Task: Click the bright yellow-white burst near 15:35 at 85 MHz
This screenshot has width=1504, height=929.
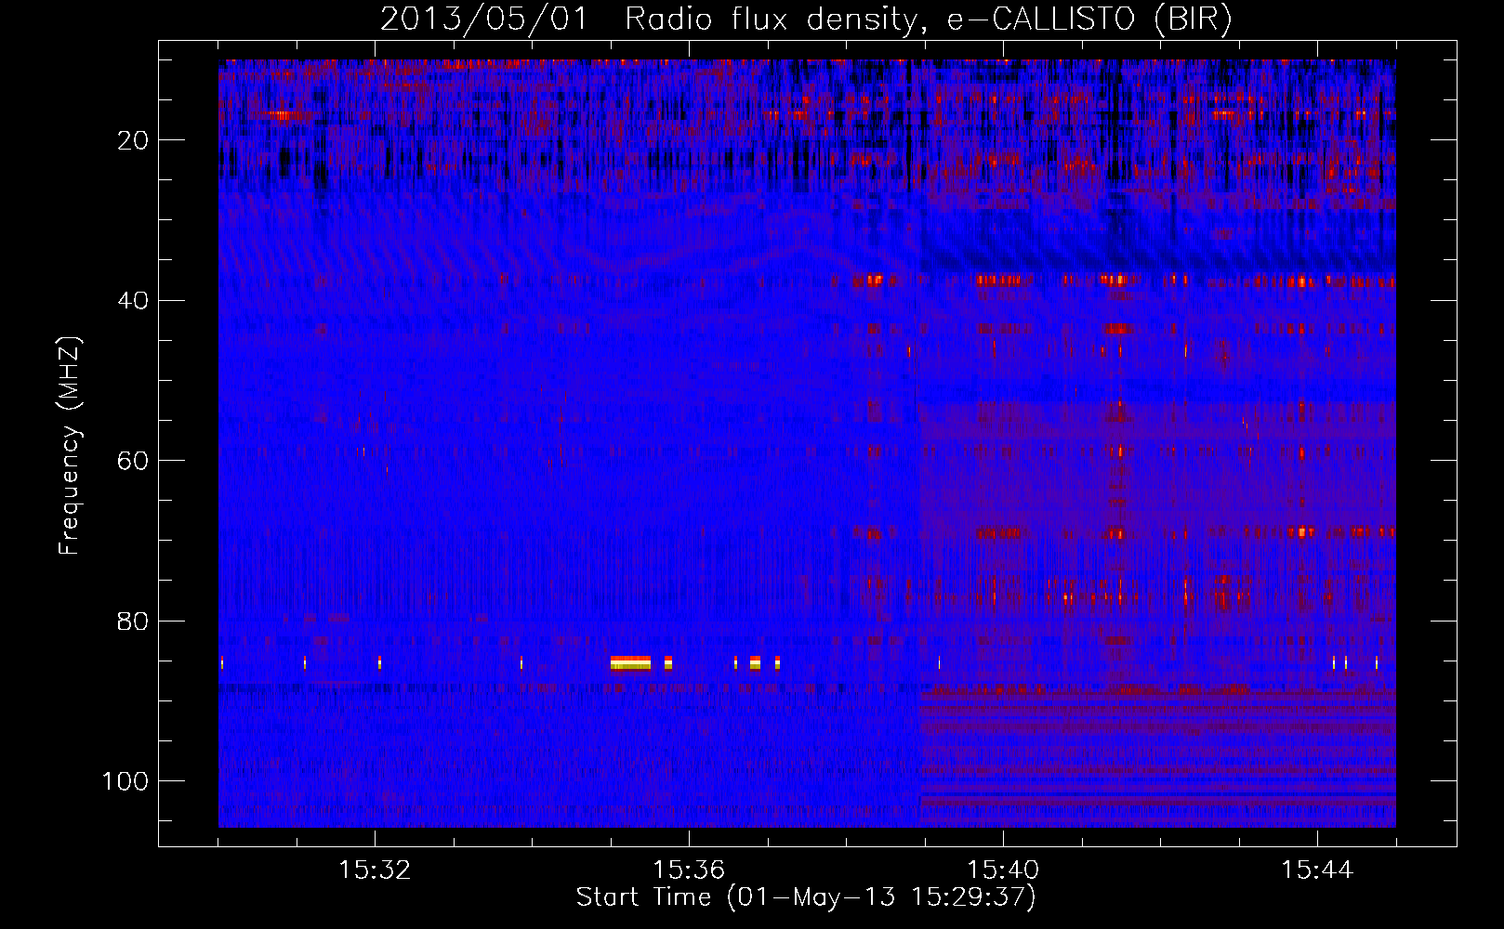Action: 630,662
